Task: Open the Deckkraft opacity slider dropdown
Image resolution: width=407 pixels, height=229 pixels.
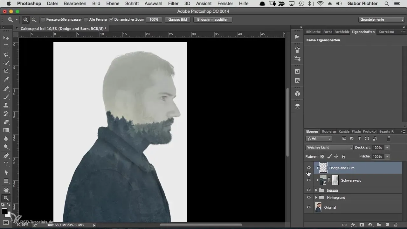Action: tap(387, 148)
